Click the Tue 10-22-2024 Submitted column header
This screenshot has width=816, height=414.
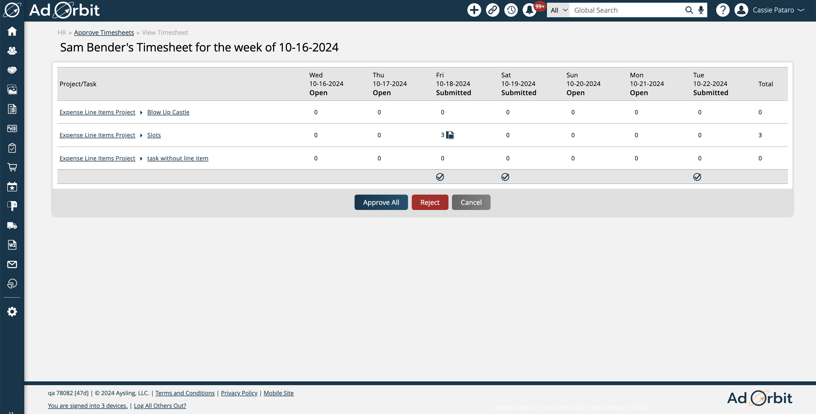point(710,84)
